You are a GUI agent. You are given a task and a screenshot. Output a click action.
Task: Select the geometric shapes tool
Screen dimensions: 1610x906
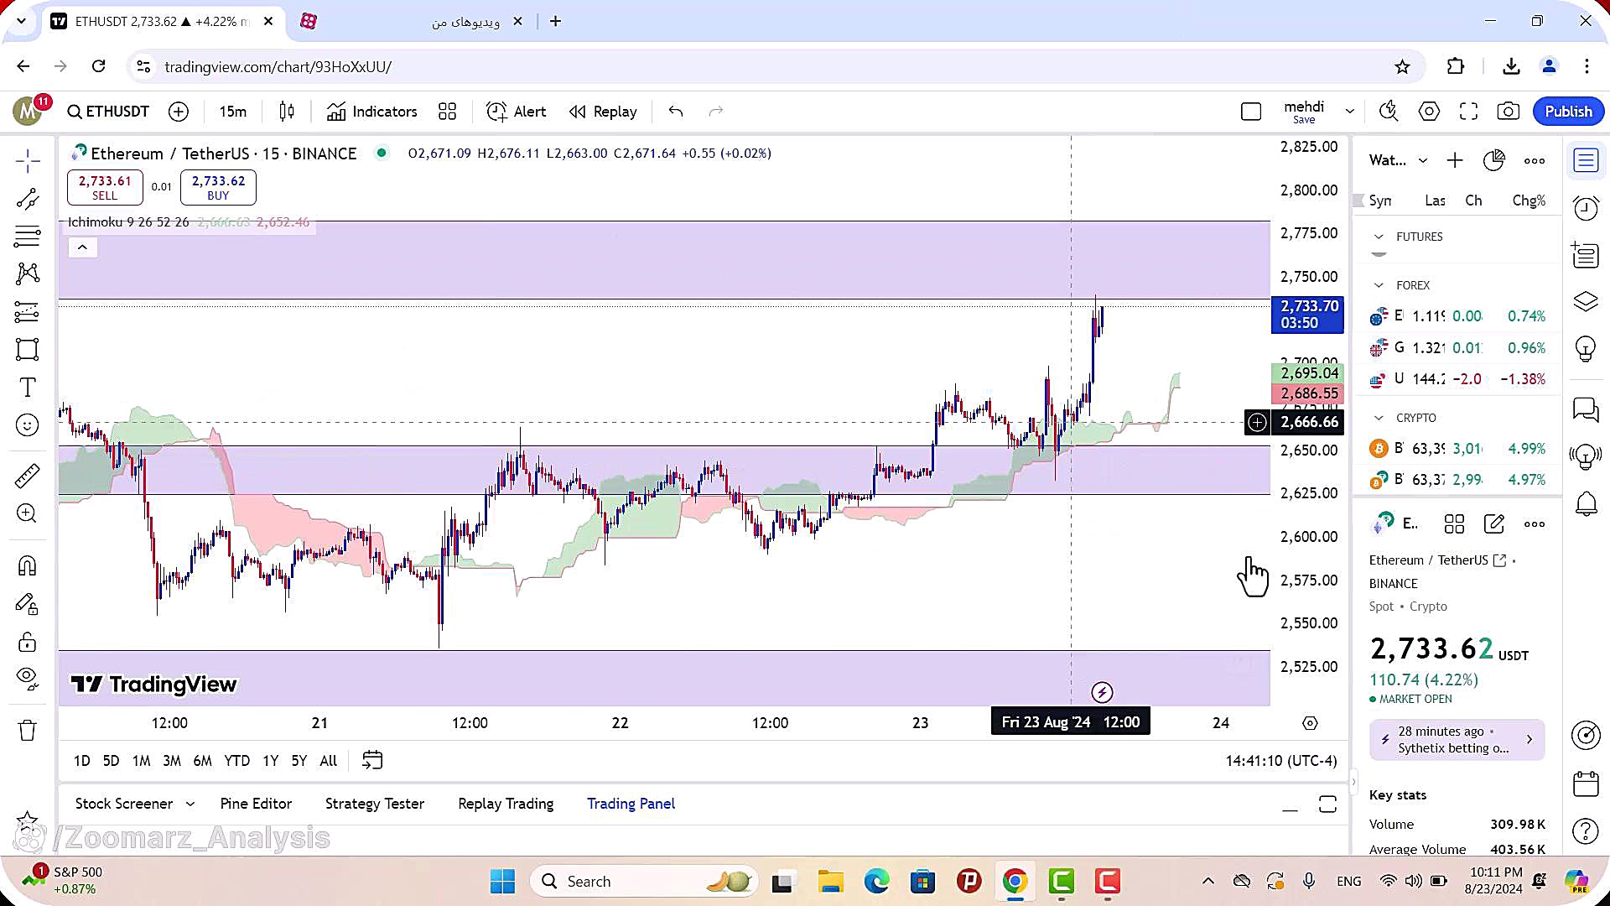(27, 350)
